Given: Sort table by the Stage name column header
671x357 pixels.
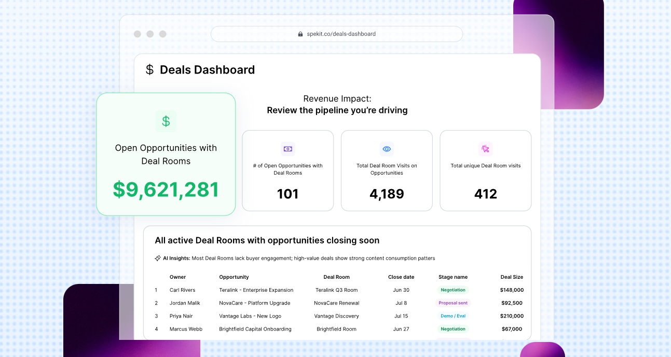Looking at the screenshot, I should coord(453,277).
